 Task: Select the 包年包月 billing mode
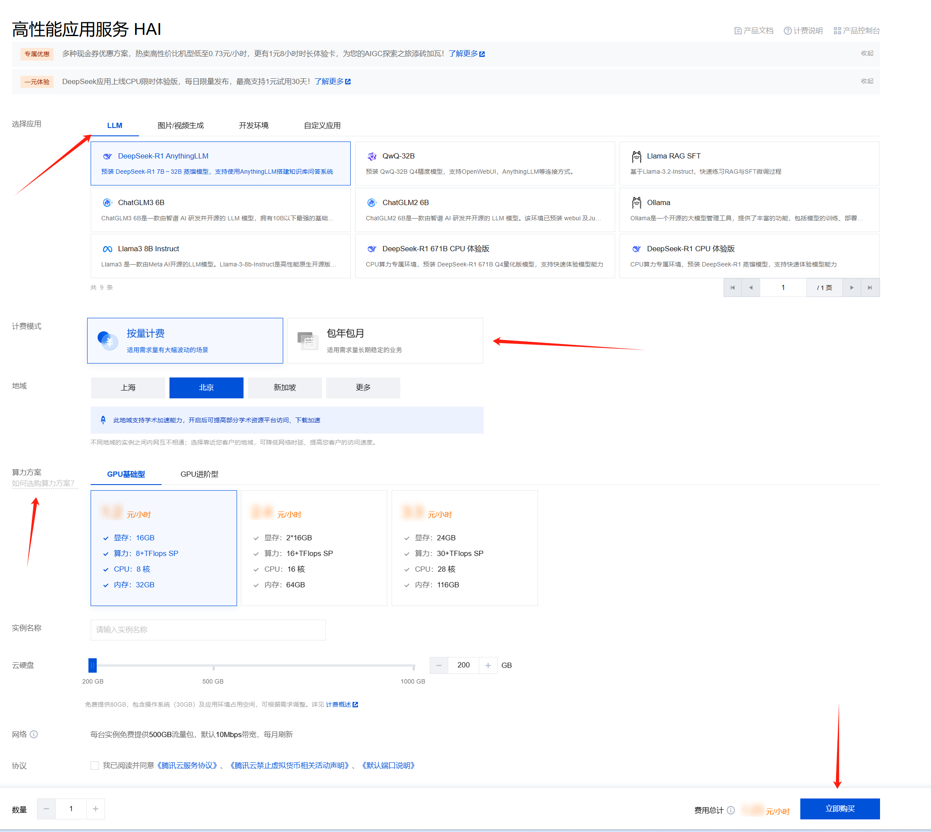tap(385, 340)
